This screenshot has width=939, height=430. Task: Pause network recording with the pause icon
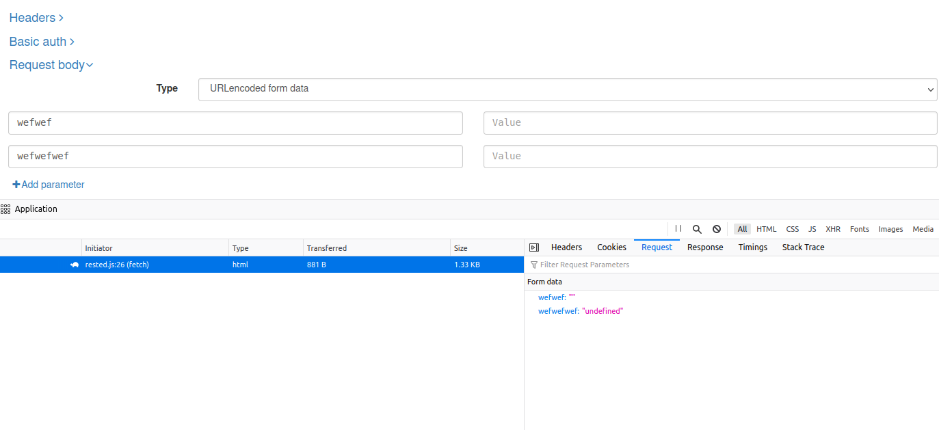click(678, 229)
